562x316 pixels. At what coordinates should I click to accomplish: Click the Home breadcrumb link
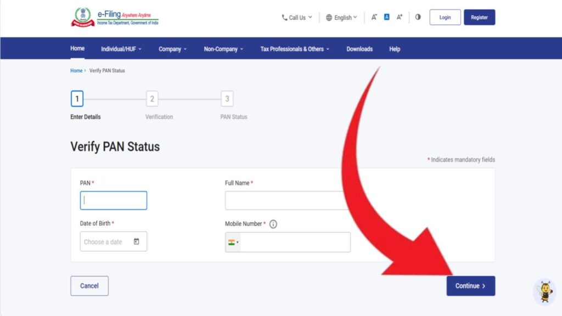pos(76,70)
